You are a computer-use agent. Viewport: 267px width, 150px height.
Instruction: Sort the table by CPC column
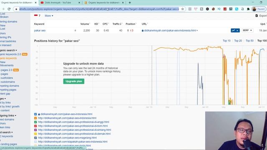pyautogui.click(x=106, y=24)
